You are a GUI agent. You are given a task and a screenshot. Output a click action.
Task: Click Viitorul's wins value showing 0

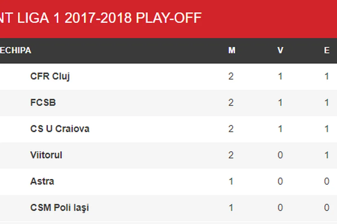(x=280, y=155)
